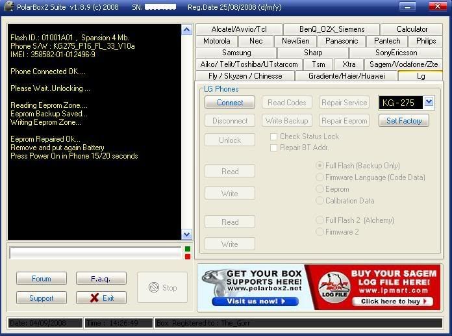Open Fly / Skyzen / Chinesse tab
Screen dimensions: 452x336
[245, 76]
